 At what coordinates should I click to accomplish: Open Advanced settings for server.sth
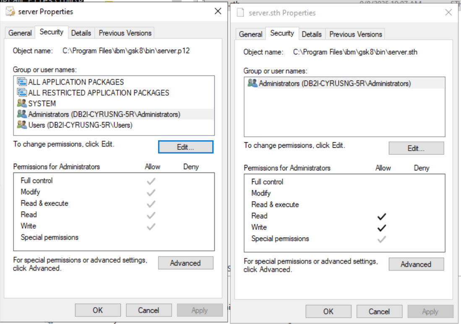tap(416, 264)
